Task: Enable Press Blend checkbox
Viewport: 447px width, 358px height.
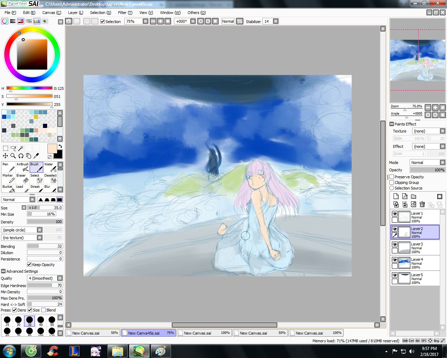Action: (x=44, y=310)
